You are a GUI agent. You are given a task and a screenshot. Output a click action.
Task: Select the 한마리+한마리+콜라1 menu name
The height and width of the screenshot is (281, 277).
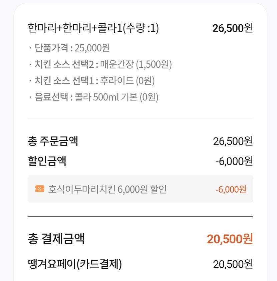pyautogui.click(x=75, y=28)
